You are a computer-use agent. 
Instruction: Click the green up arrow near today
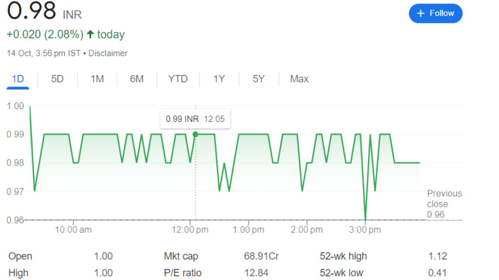pos(90,35)
